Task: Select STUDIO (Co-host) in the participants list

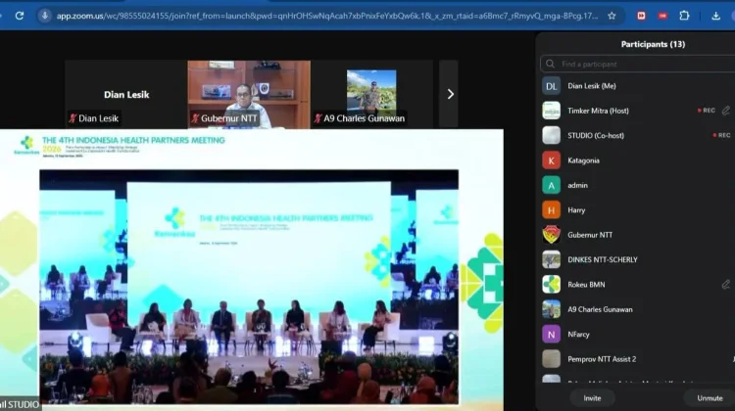Action: [x=638, y=135]
